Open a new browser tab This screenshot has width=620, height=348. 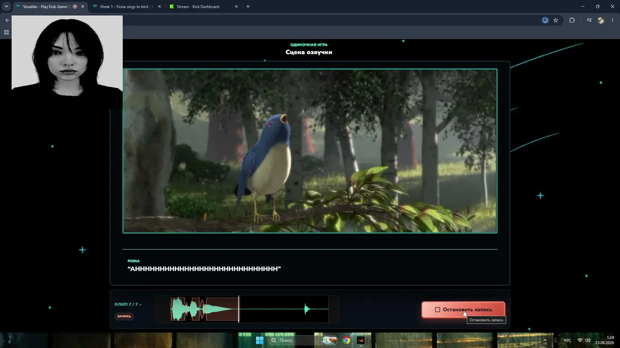[x=248, y=7]
